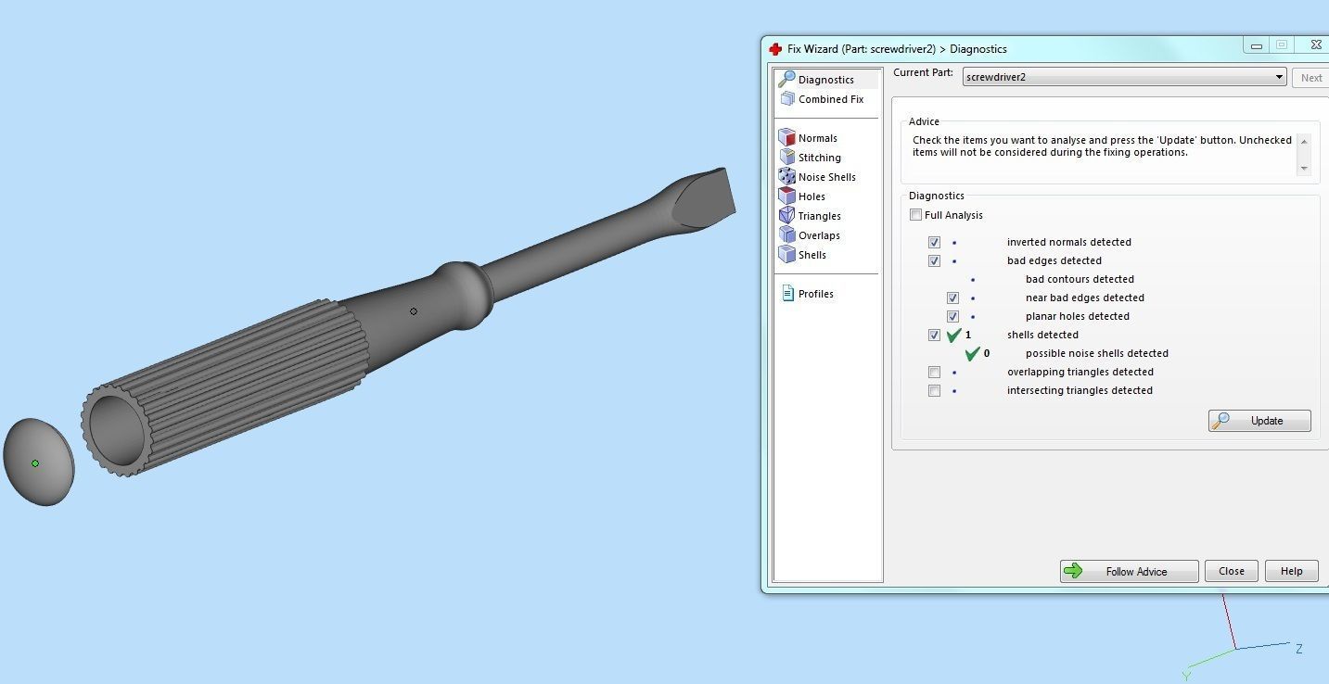Select the Combined Fix icon
This screenshot has height=684, width=1329.
(787, 99)
